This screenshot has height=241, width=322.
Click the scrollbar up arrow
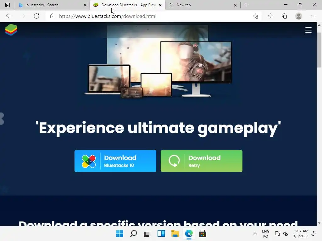319,25
